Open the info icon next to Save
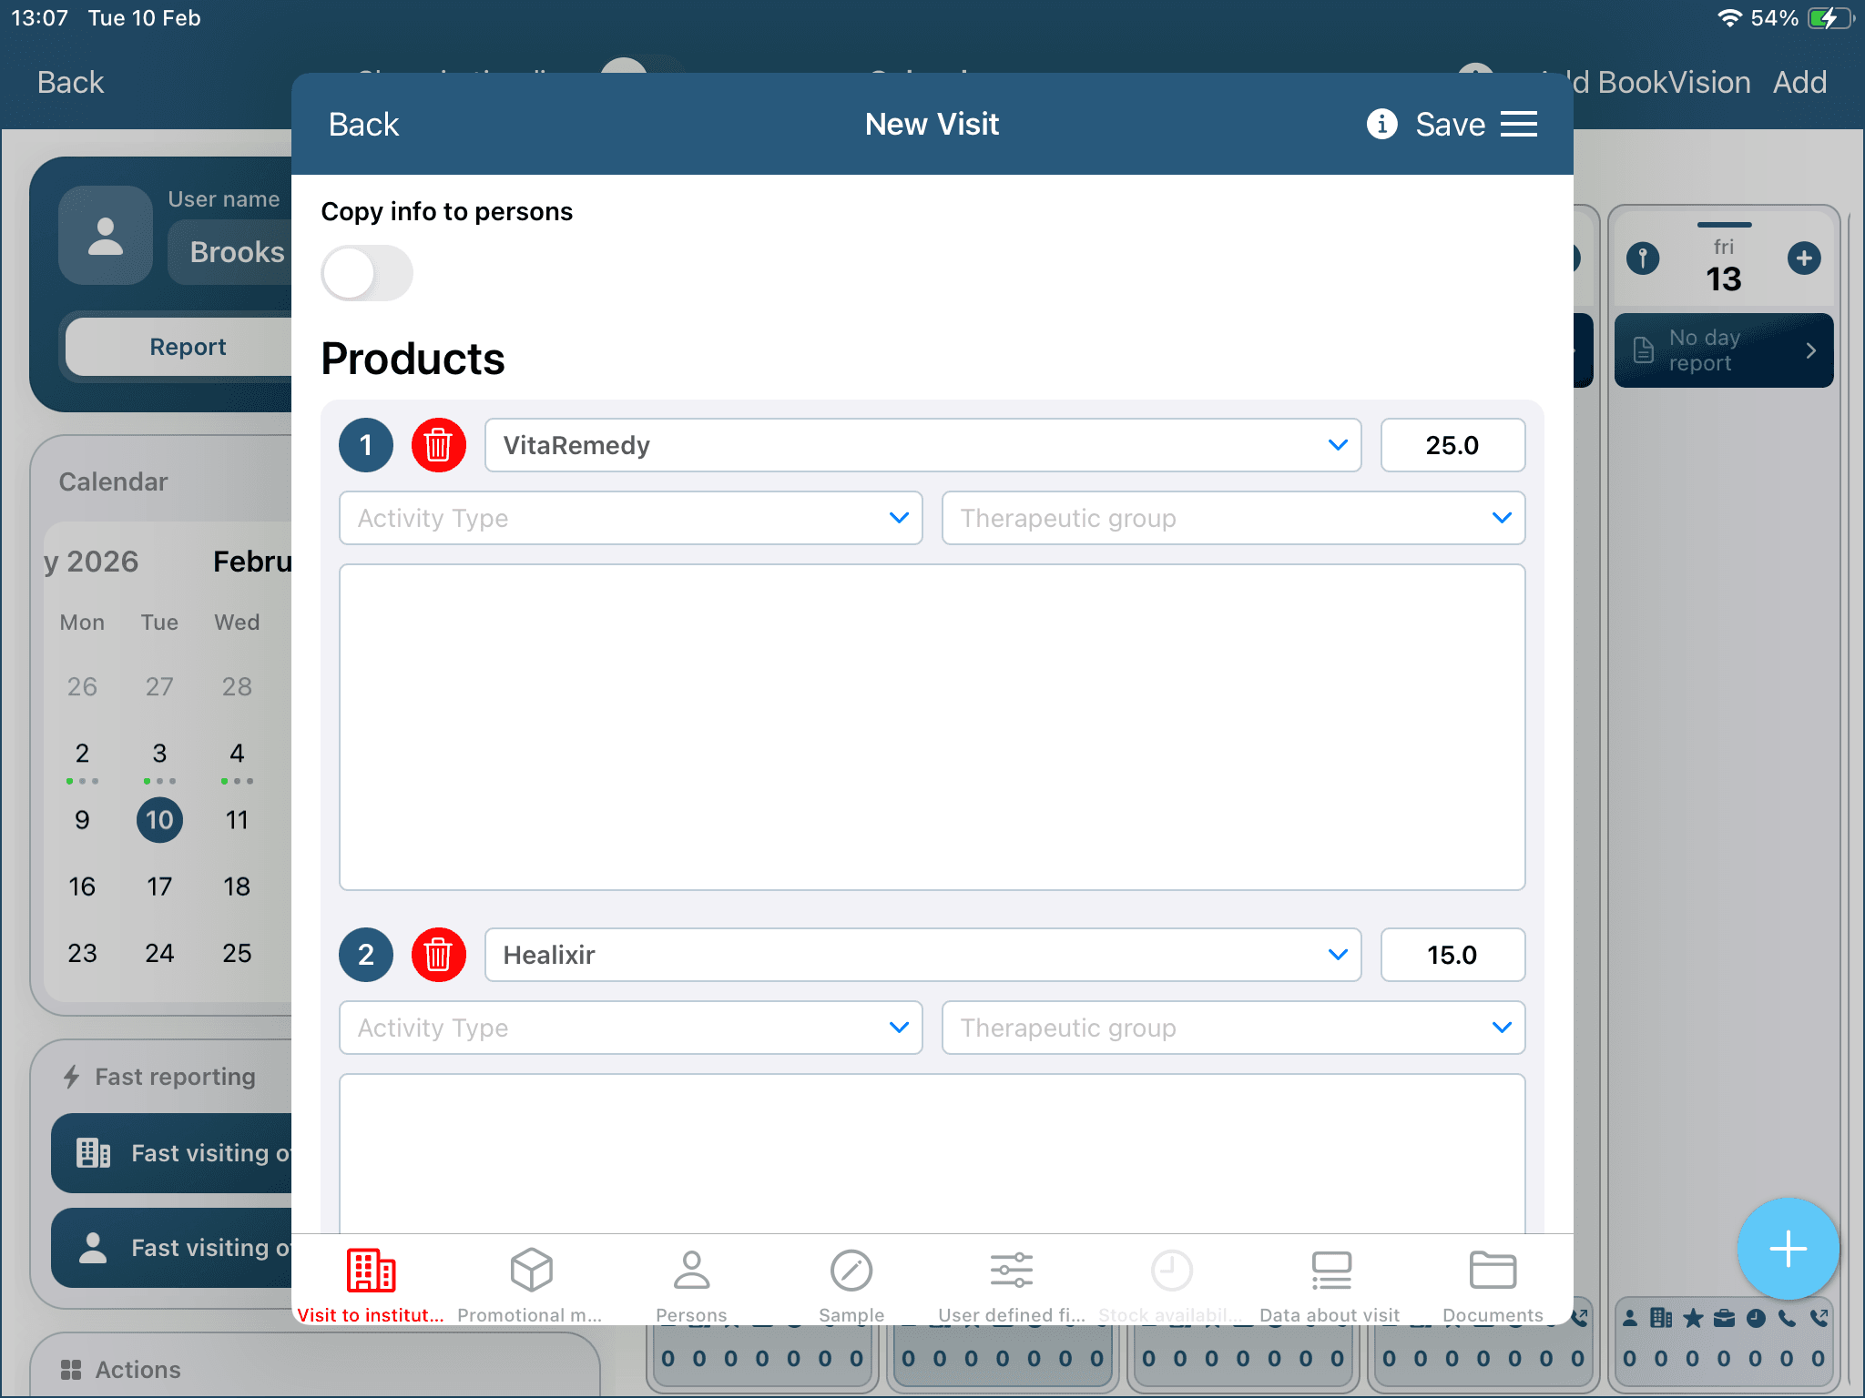Viewport: 1865px width, 1398px height. 1381,124
